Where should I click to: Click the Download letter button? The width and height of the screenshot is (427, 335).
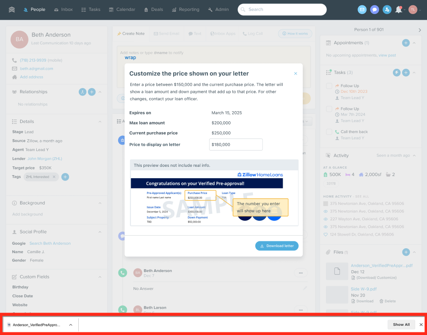pos(276,246)
